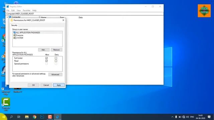Open the Favorites menu in Registry Editor
The height and width of the screenshot is (120, 214).
[26, 10]
